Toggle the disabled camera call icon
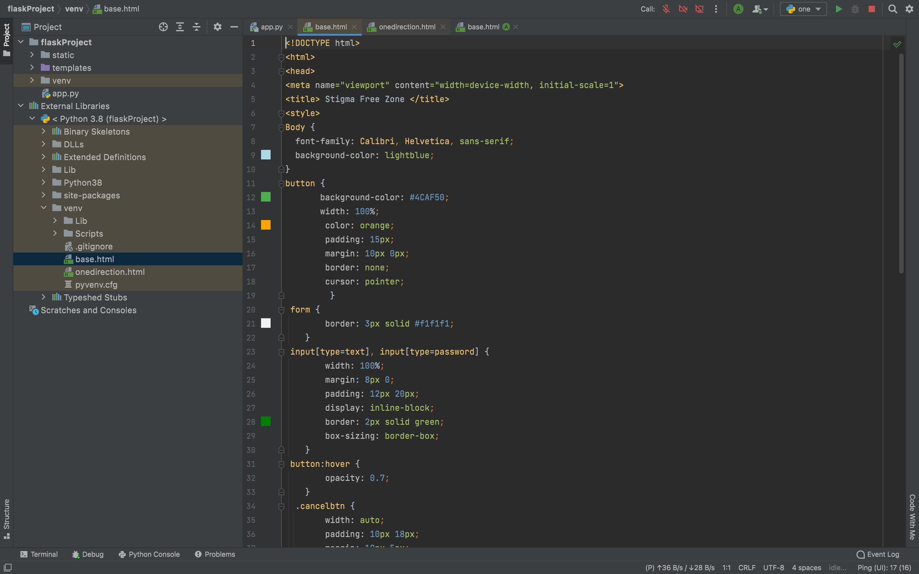This screenshot has width=919, height=574. pos(683,9)
